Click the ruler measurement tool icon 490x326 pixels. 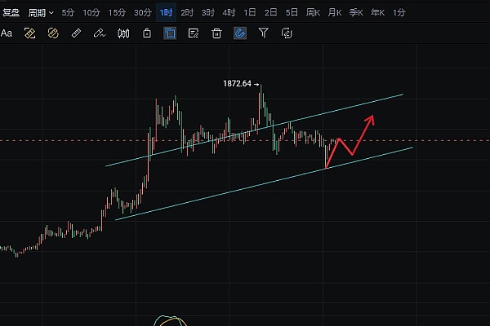(76, 33)
